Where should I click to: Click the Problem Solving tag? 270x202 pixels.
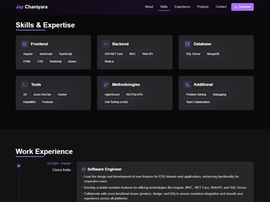(196, 94)
